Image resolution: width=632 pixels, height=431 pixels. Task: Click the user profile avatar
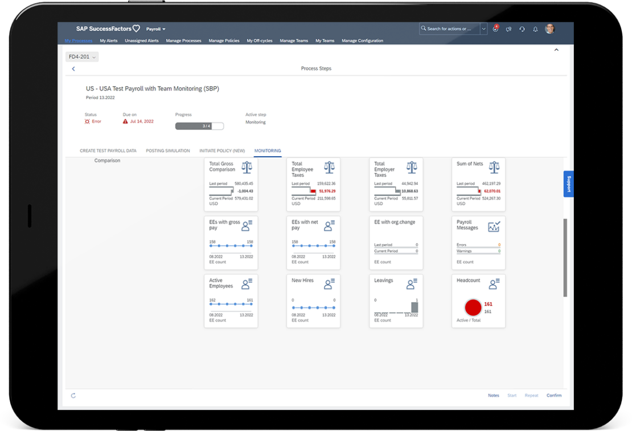pyautogui.click(x=549, y=29)
